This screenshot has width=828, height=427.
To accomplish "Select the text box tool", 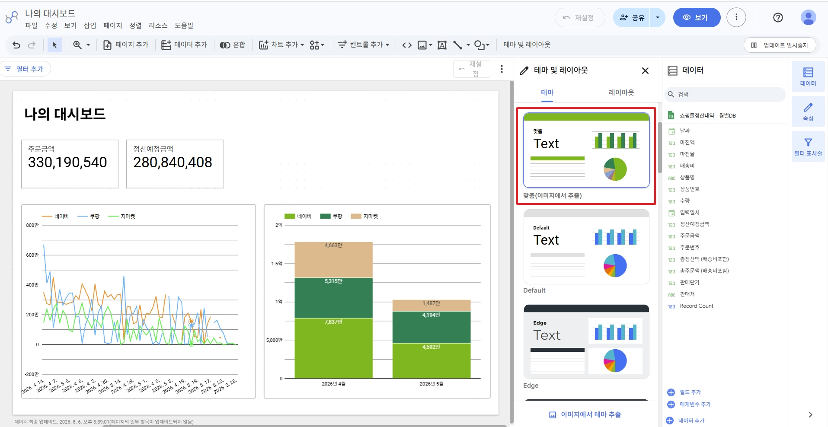I will 442,45.
